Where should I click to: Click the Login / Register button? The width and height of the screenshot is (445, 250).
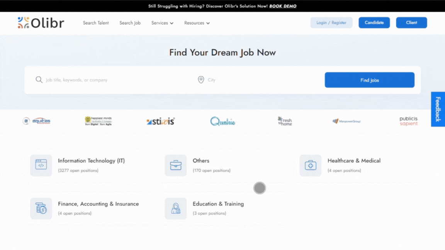pyautogui.click(x=331, y=23)
